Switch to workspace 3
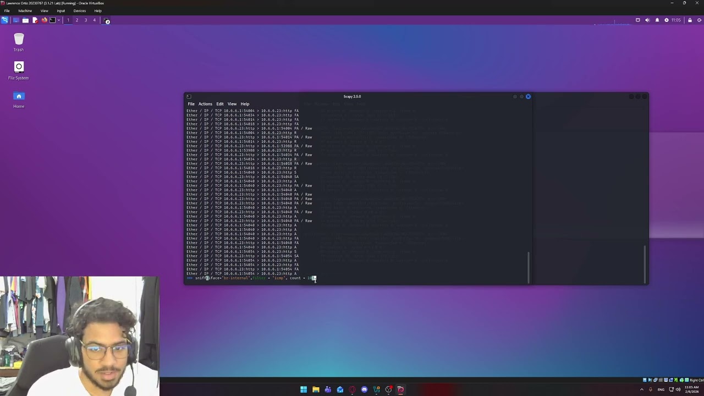The width and height of the screenshot is (704, 396). click(86, 20)
